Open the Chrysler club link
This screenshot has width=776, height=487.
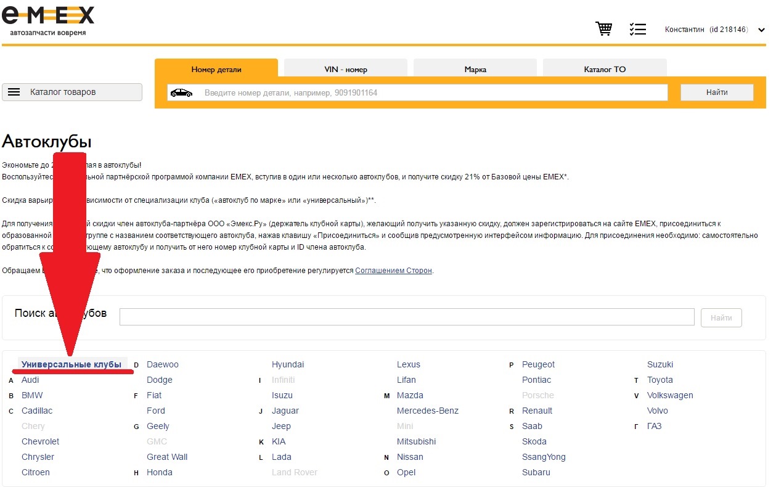tap(38, 457)
